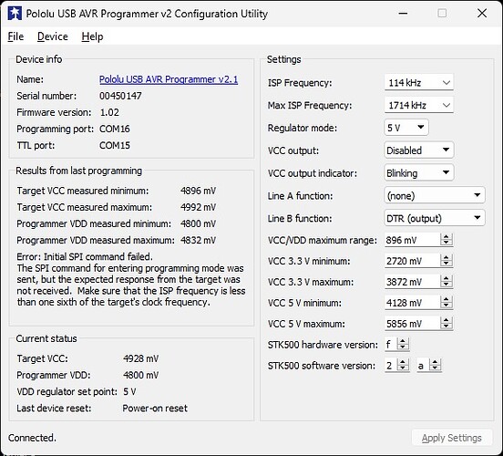Open the Device menu
Screen dimensions: 503x456
[53, 36]
